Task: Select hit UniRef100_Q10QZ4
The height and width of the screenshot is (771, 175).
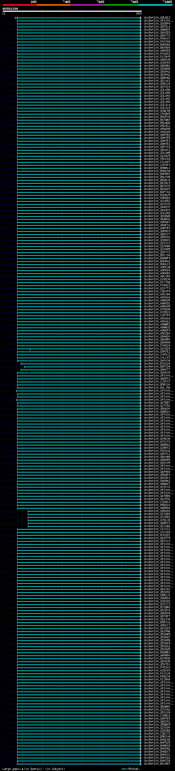Action: pos(157,349)
